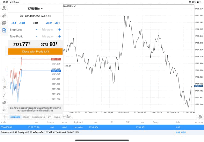Viewport: 204px width, 142px height.
Task: Tap the new order icon in sidebar
Action: pos(4,30)
